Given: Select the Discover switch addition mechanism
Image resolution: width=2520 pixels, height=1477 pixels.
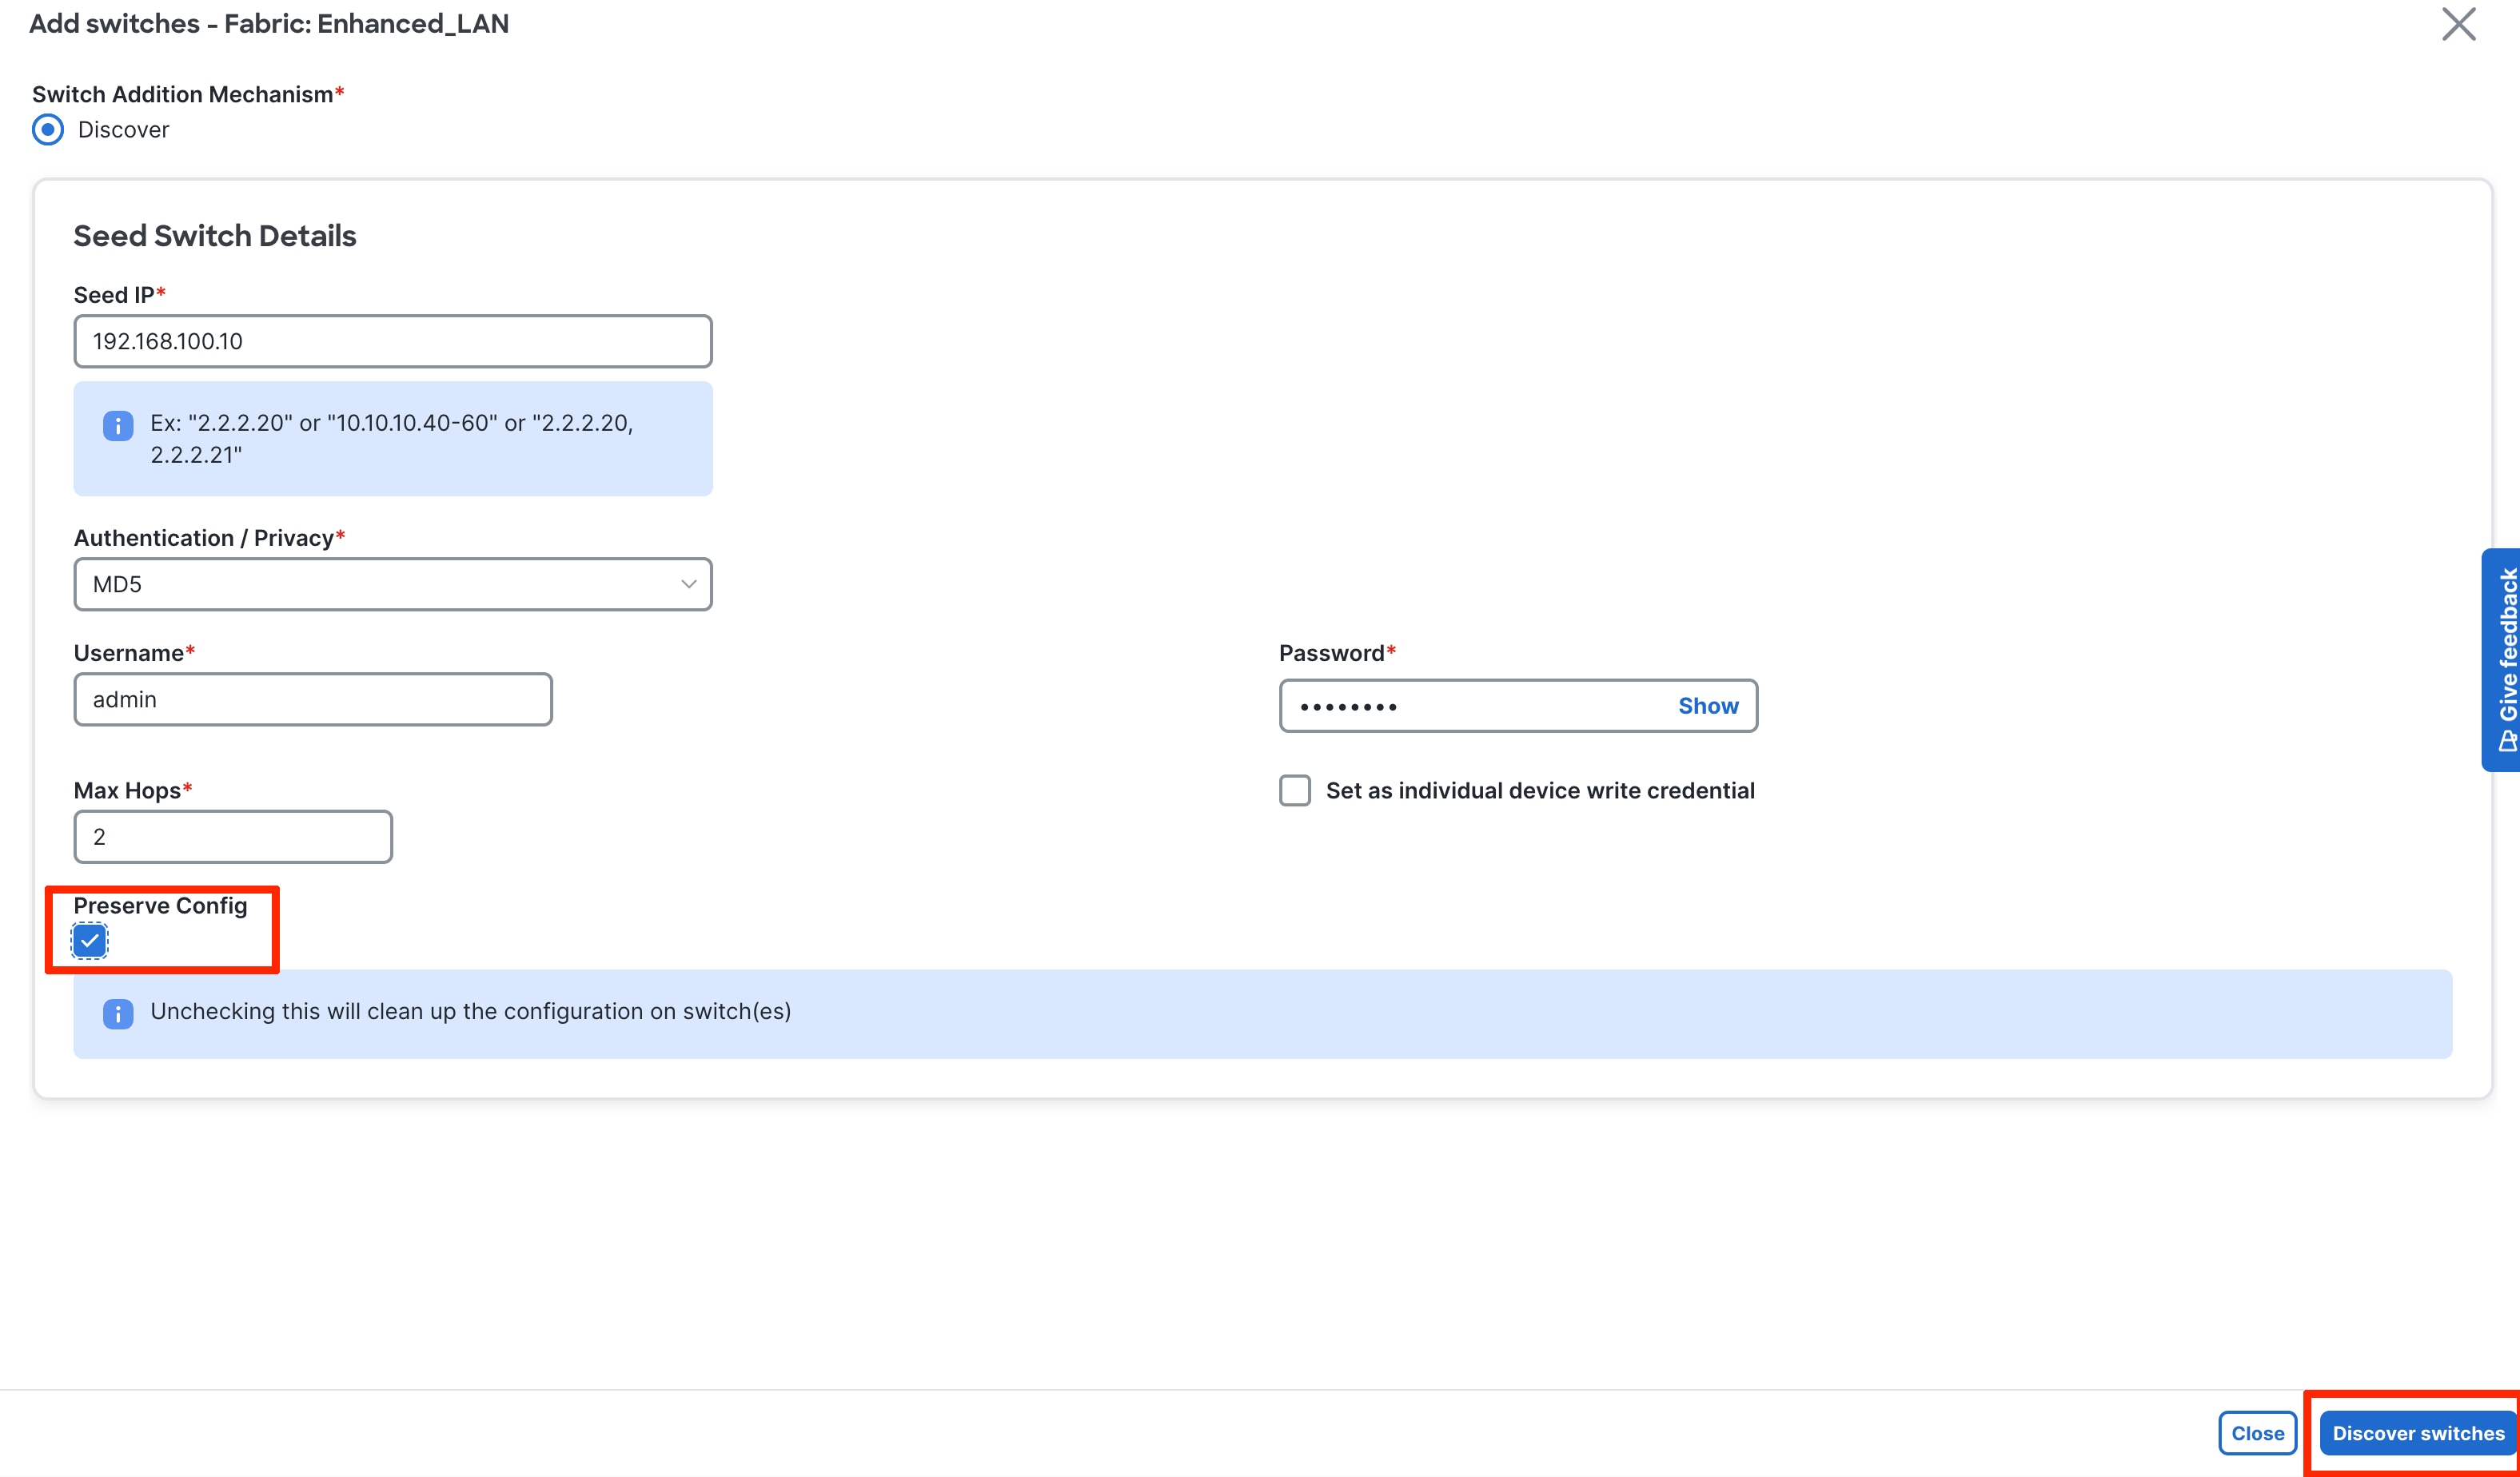Looking at the screenshot, I should click(47, 129).
